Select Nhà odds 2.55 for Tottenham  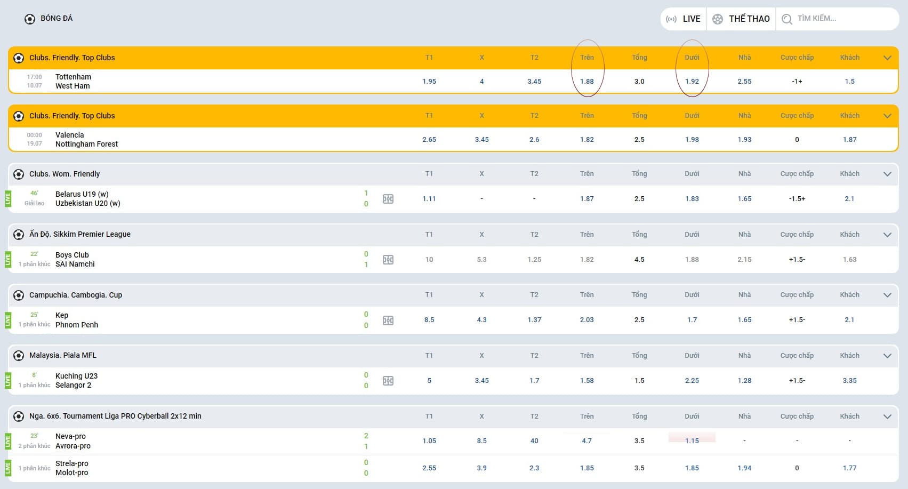(x=745, y=82)
